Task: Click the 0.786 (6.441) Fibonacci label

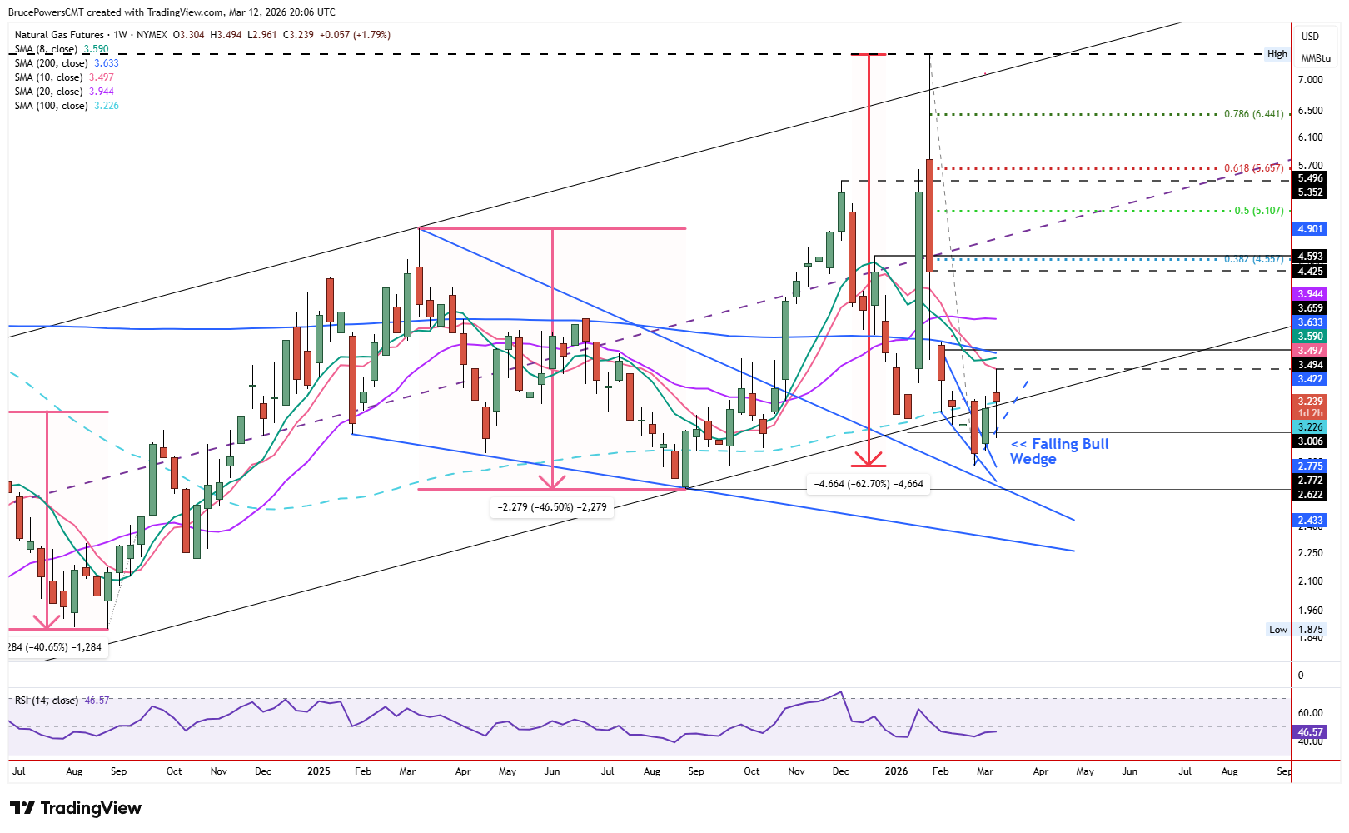Action: click(x=1253, y=114)
